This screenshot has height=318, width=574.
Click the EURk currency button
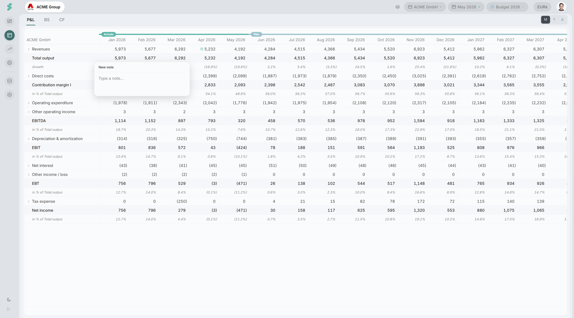tap(542, 7)
